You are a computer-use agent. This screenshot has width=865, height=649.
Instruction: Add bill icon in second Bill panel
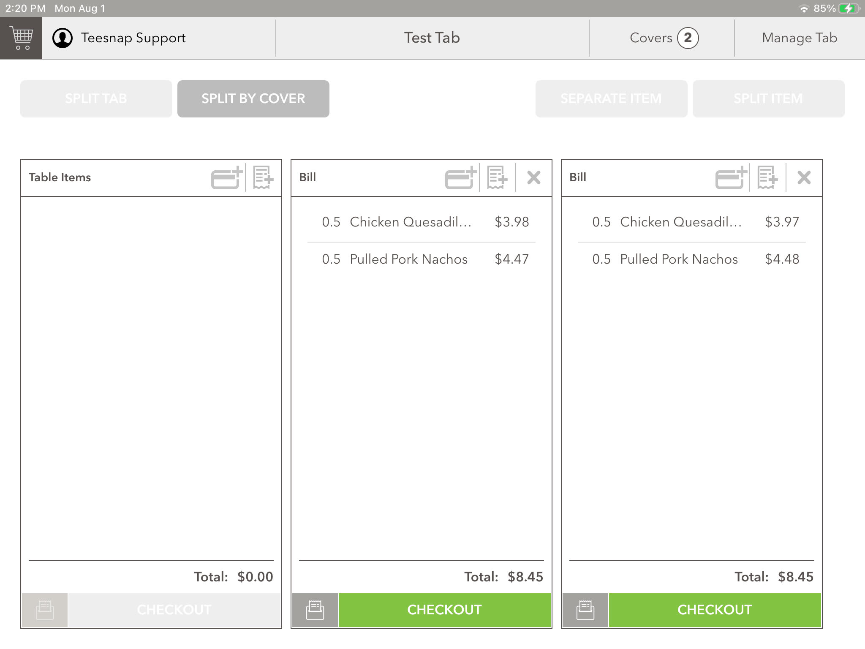click(x=767, y=177)
